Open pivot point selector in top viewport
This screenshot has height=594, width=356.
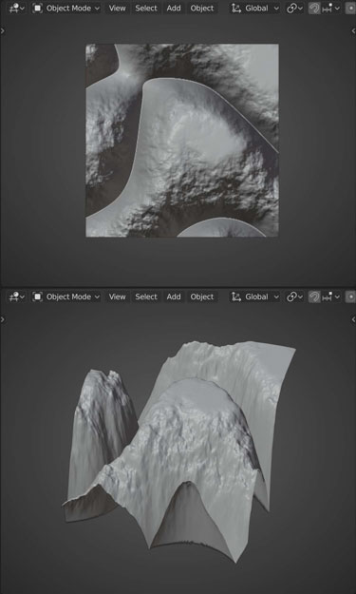point(294,8)
